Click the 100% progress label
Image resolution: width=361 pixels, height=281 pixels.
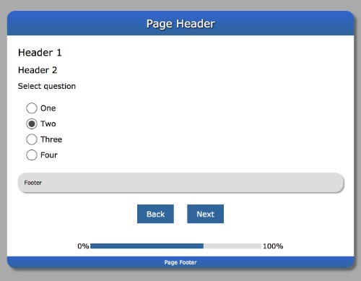273,246
